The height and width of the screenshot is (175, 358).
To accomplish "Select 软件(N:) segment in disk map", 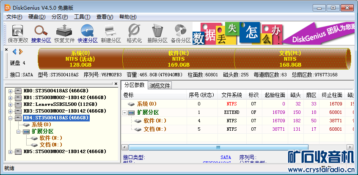I will pos(179,59).
